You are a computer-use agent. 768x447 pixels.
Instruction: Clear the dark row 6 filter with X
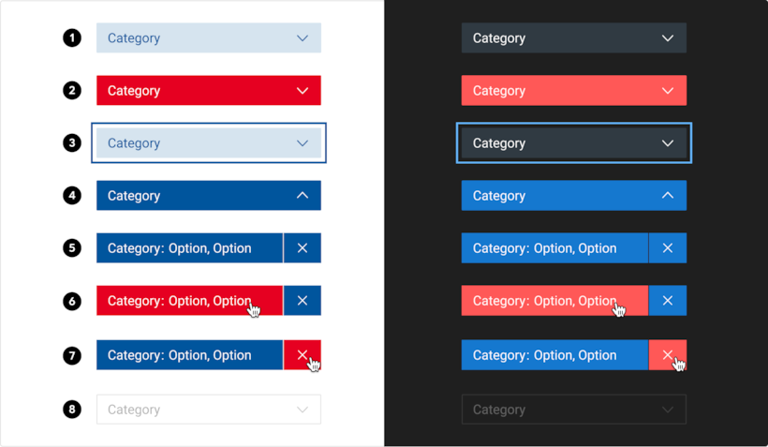click(667, 301)
